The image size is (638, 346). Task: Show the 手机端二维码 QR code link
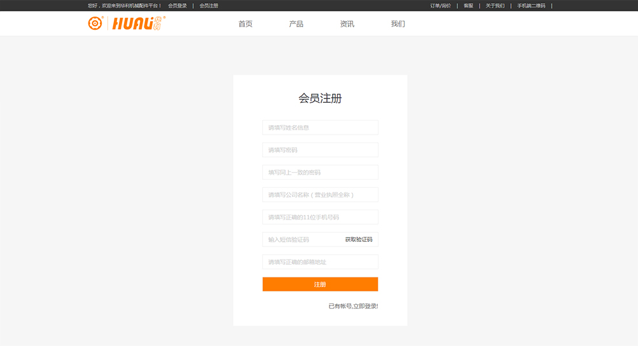point(531,6)
